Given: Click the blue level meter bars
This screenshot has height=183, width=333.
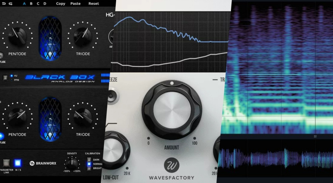Looking at the screenshot, I should point(105,78).
